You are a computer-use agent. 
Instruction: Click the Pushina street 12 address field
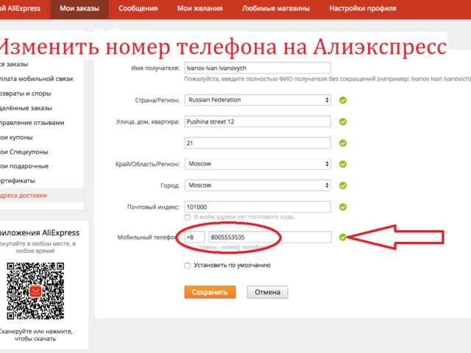pyautogui.click(x=258, y=121)
